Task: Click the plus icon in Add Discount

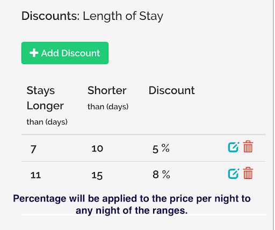Action: (x=34, y=53)
